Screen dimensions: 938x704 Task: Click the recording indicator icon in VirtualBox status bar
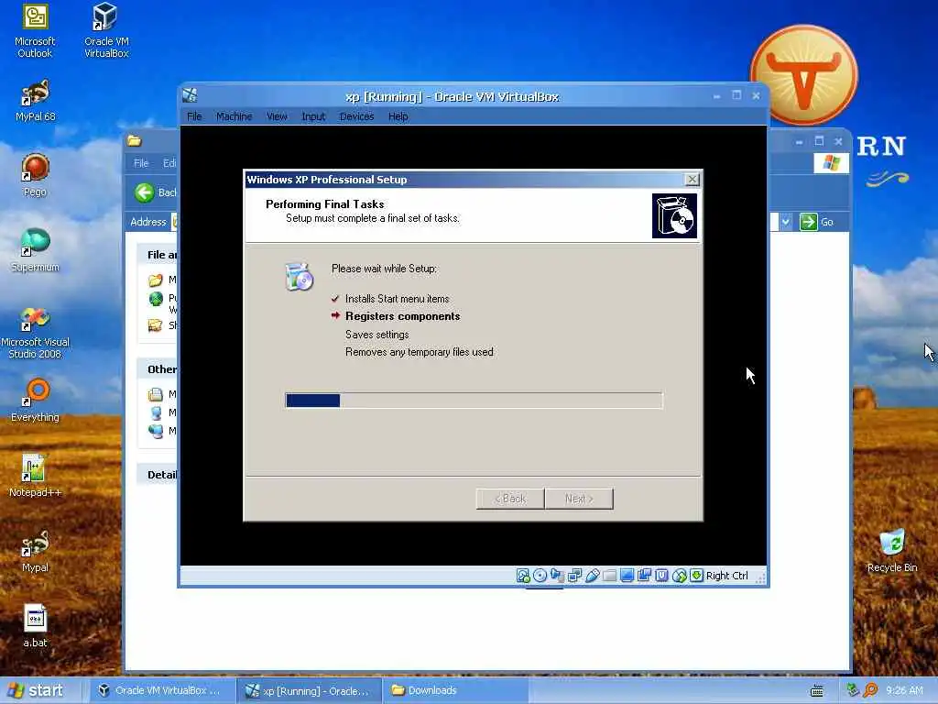click(644, 576)
